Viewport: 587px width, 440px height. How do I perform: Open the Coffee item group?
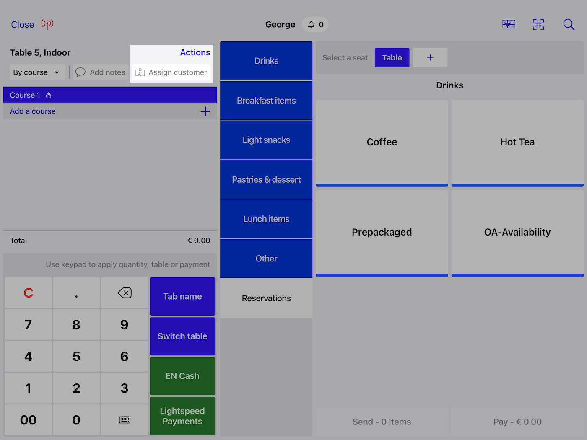pyautogui.click(x=382, y=143)
